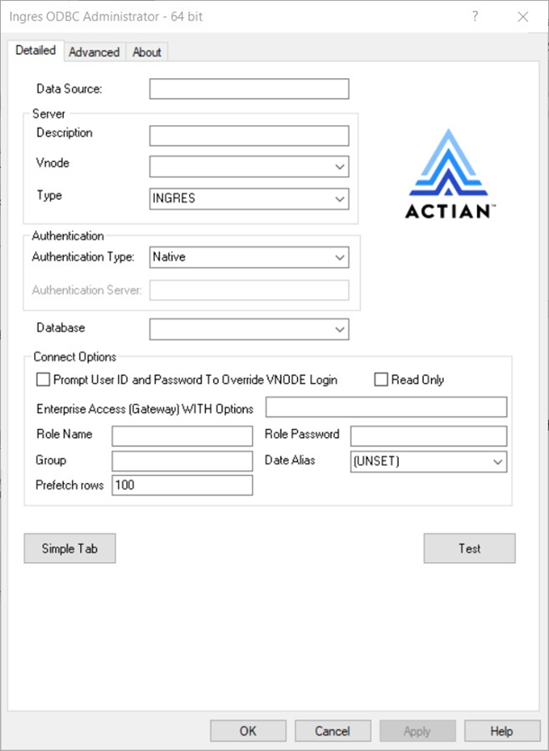Close the Ingres ODBC Administrator dialog

523,16
